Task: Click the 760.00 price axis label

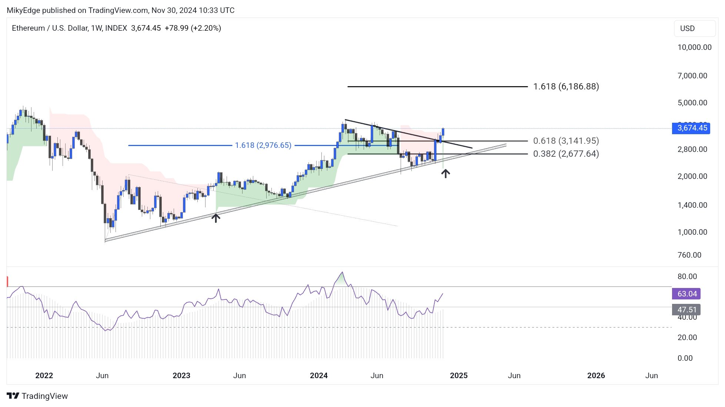Action: coord(689,255)
